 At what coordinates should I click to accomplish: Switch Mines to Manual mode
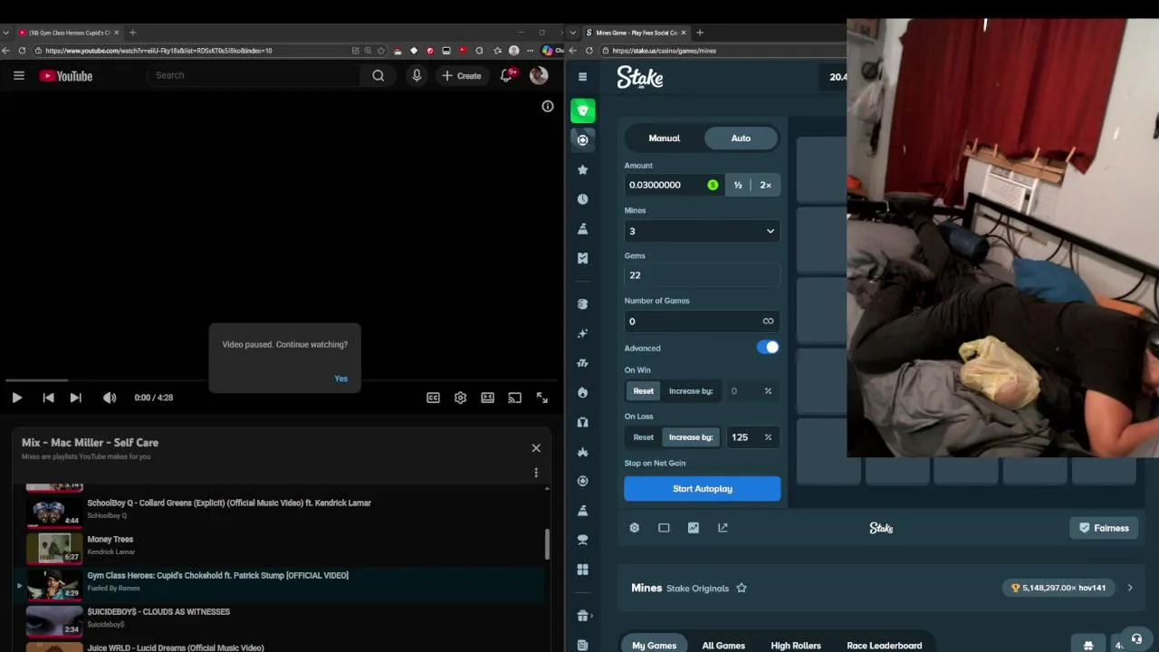(664, 138)
